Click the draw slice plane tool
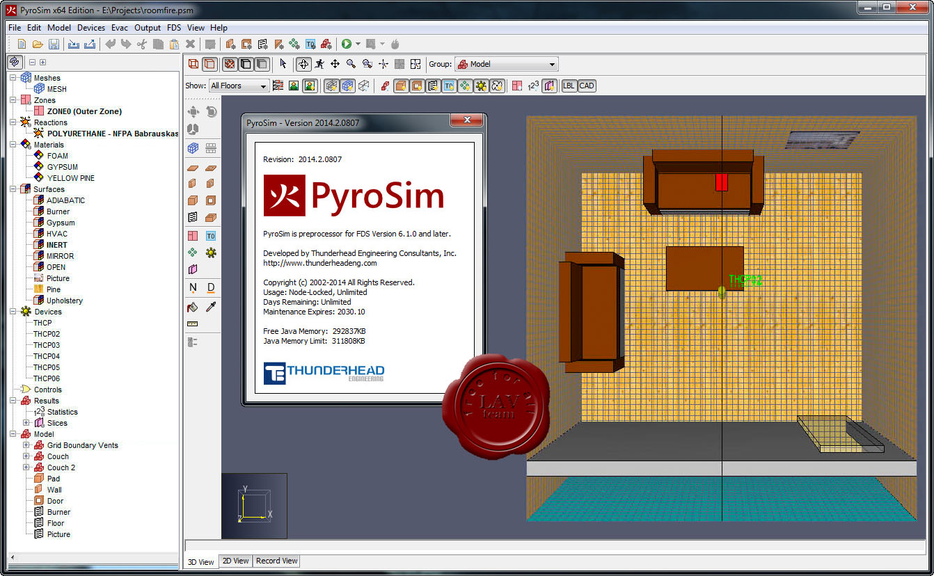 (x=193, y=269)
